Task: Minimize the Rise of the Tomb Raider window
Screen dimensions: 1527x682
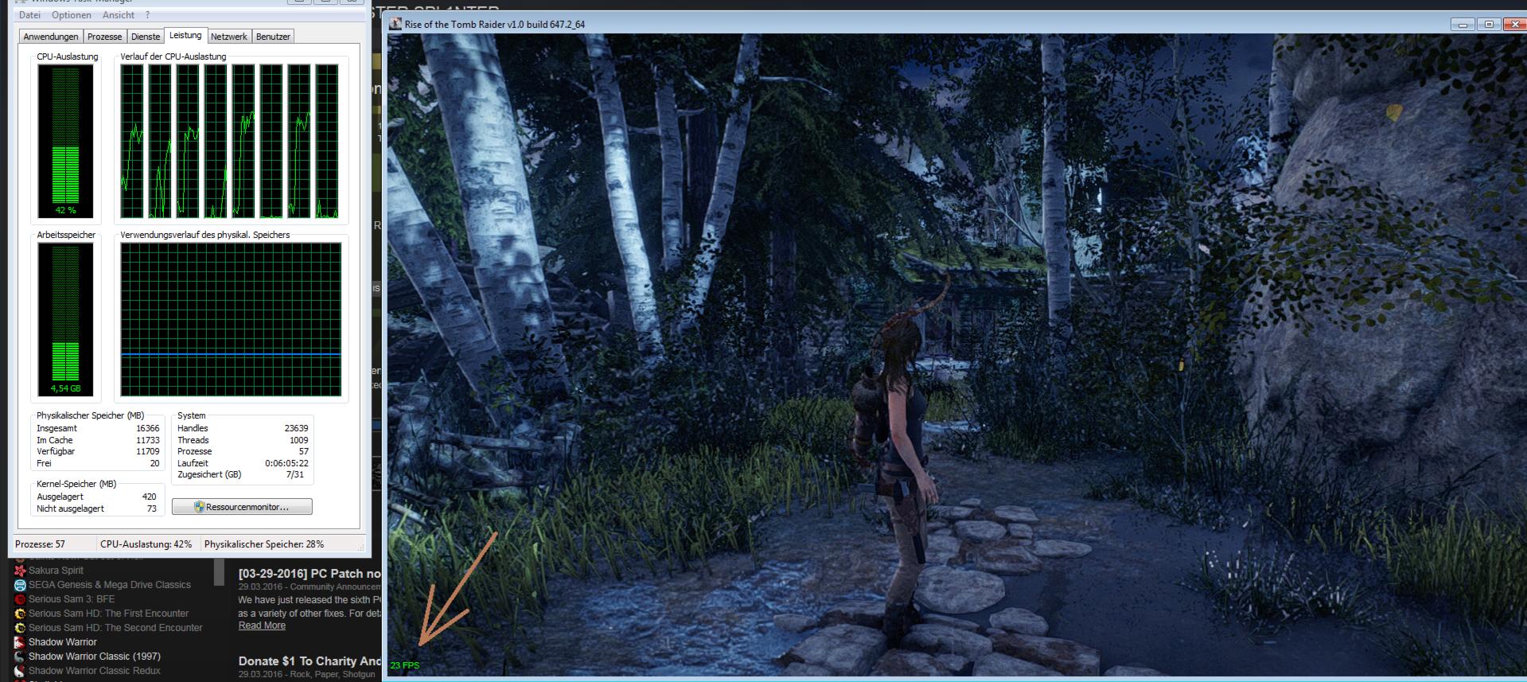Action: click(1463, 25)
